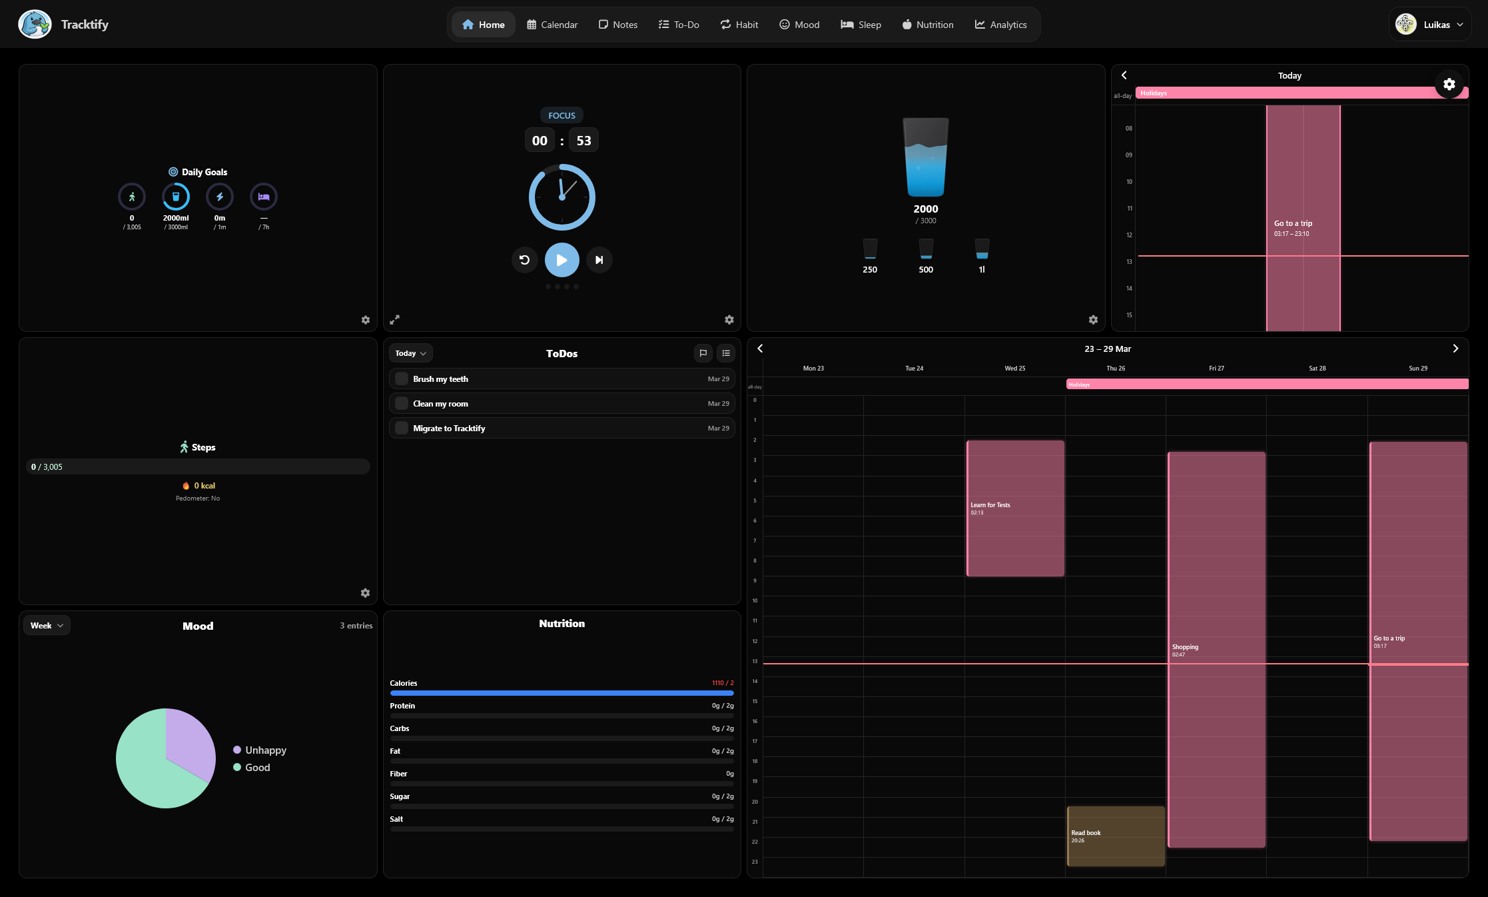The width and height of the screenshot is (1488, 897).
Task: Expand the Today filter dropdown in ToDos
Action: coord(411,353)
